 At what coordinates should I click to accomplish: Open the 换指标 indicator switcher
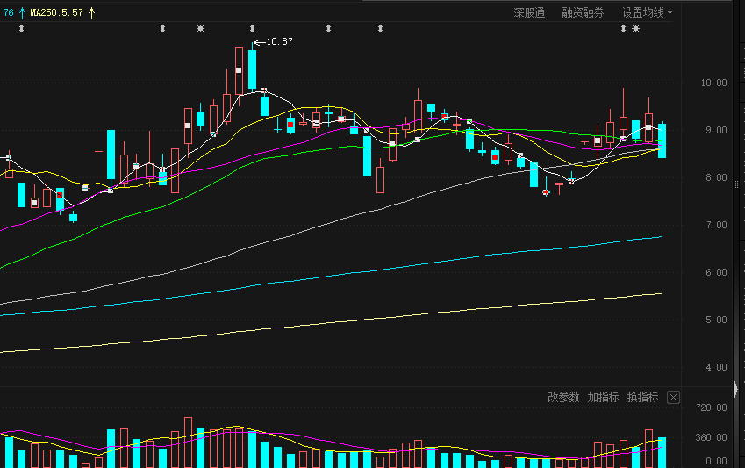pyautogui.click(x=643, y=397)
